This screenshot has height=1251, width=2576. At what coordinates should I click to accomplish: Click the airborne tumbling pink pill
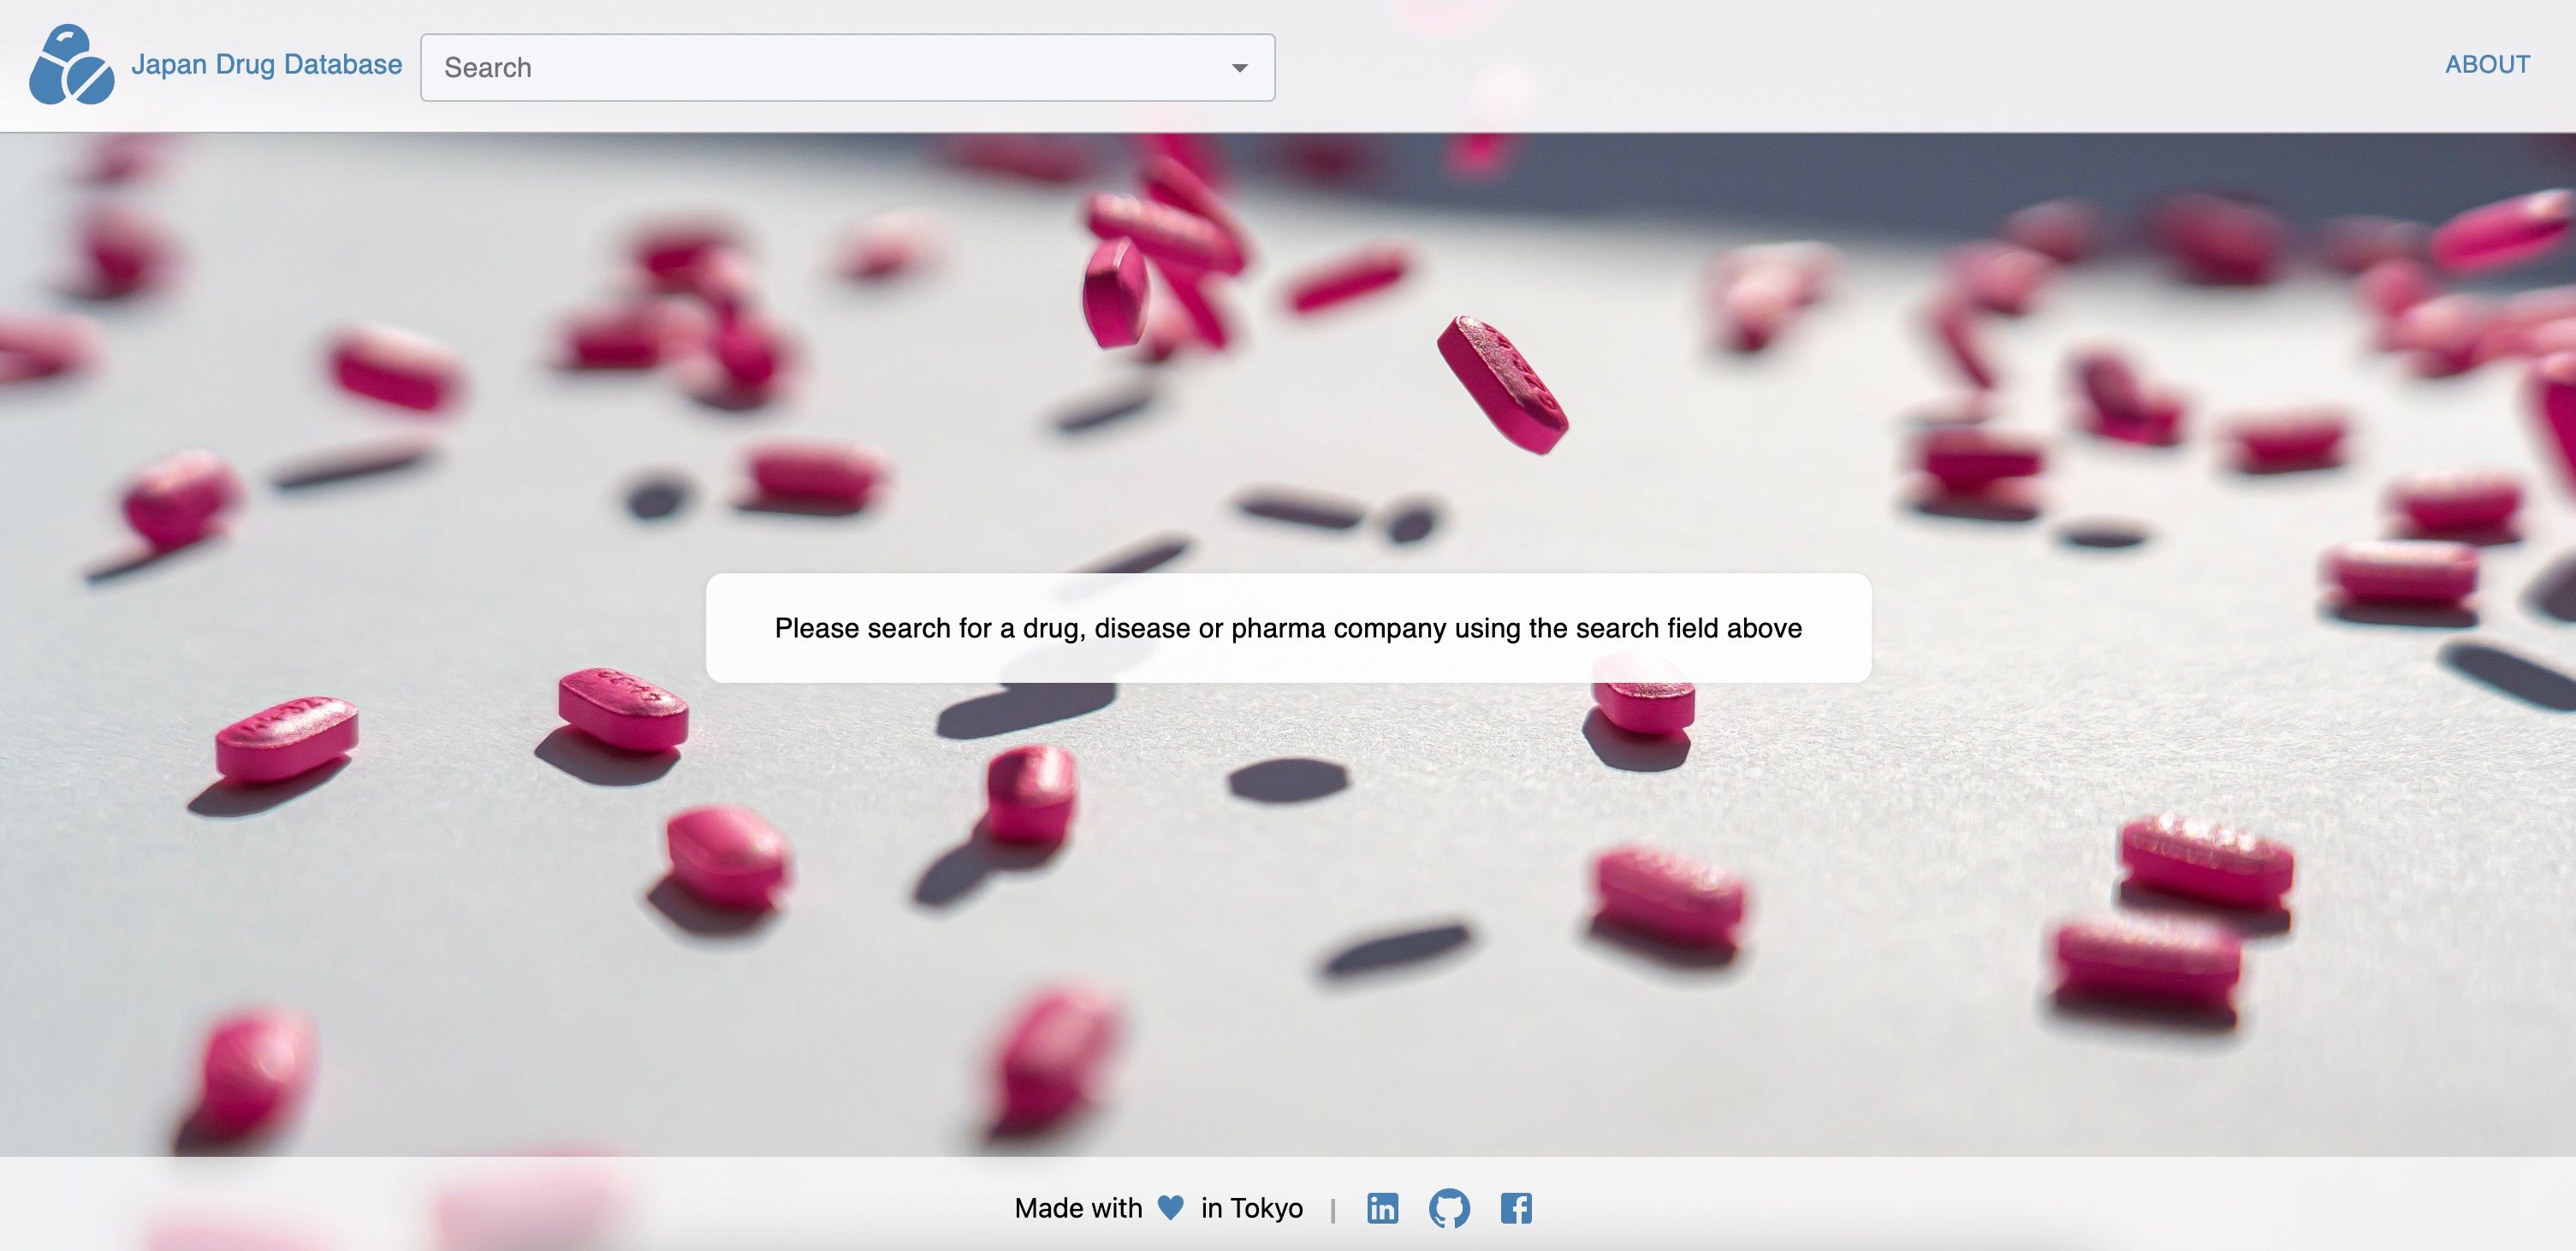(1502, 385)
